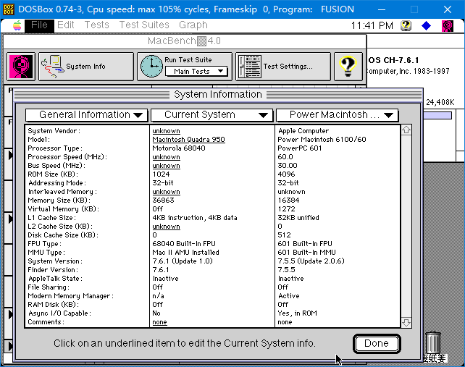Open the Apple menu icon
The image size is (465, 367).
click(x=17, y=25)
